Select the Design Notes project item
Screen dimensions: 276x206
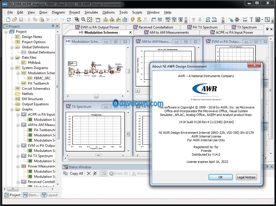tap(32, 37)
